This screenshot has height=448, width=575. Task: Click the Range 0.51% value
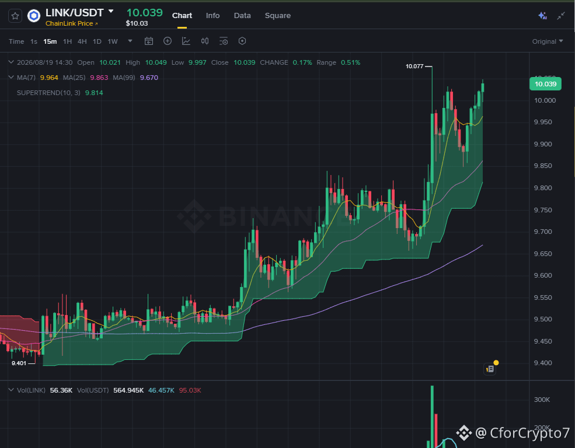tap(351, 62)
